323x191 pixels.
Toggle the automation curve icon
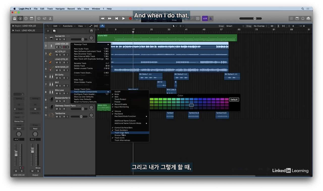click(x=91, y=26)
